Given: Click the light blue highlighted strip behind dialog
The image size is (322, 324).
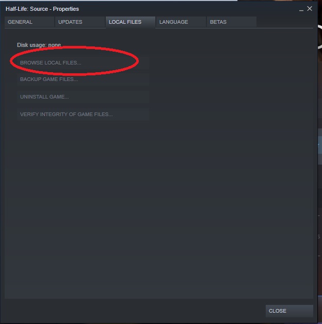Looking at the screenshot, I should click(x=320, y=144).
